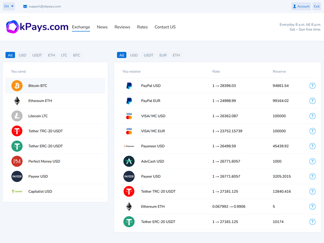Click the PayPal USD label
The image size is (324, 243).
(x=151, y=86)
